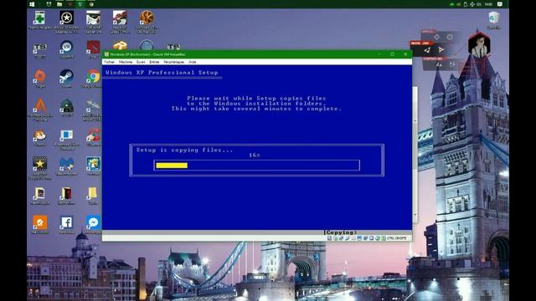Open the Écran menu in VirtualBox
The height and width of the screenshot is (301, 536).
[141, 62]
